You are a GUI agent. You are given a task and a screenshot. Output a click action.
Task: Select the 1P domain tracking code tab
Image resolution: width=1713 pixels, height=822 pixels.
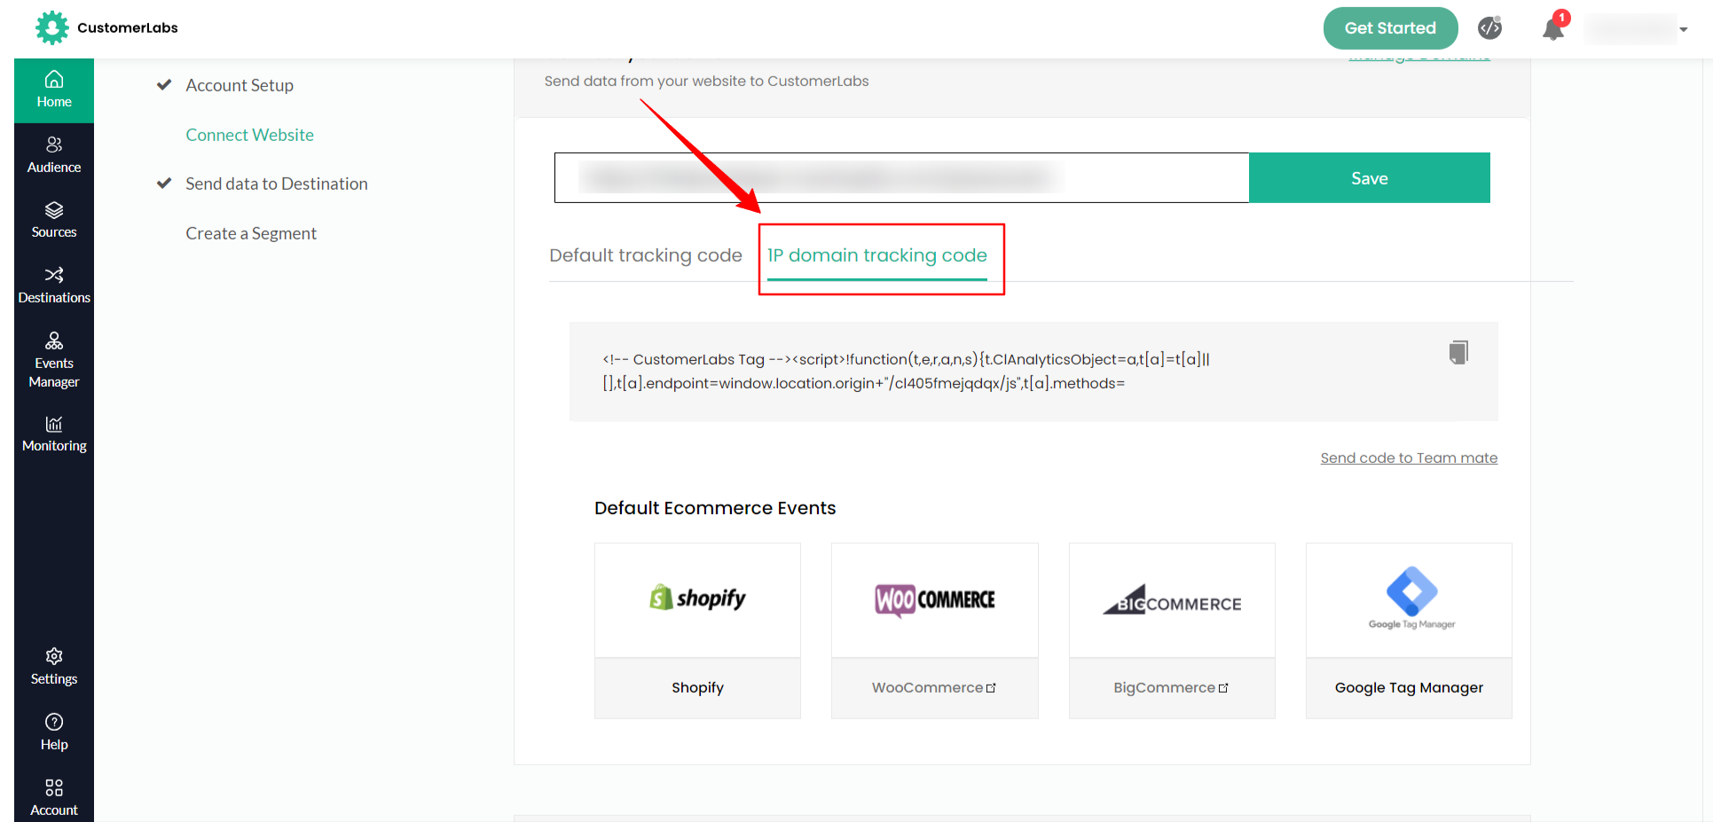point(877,255)
